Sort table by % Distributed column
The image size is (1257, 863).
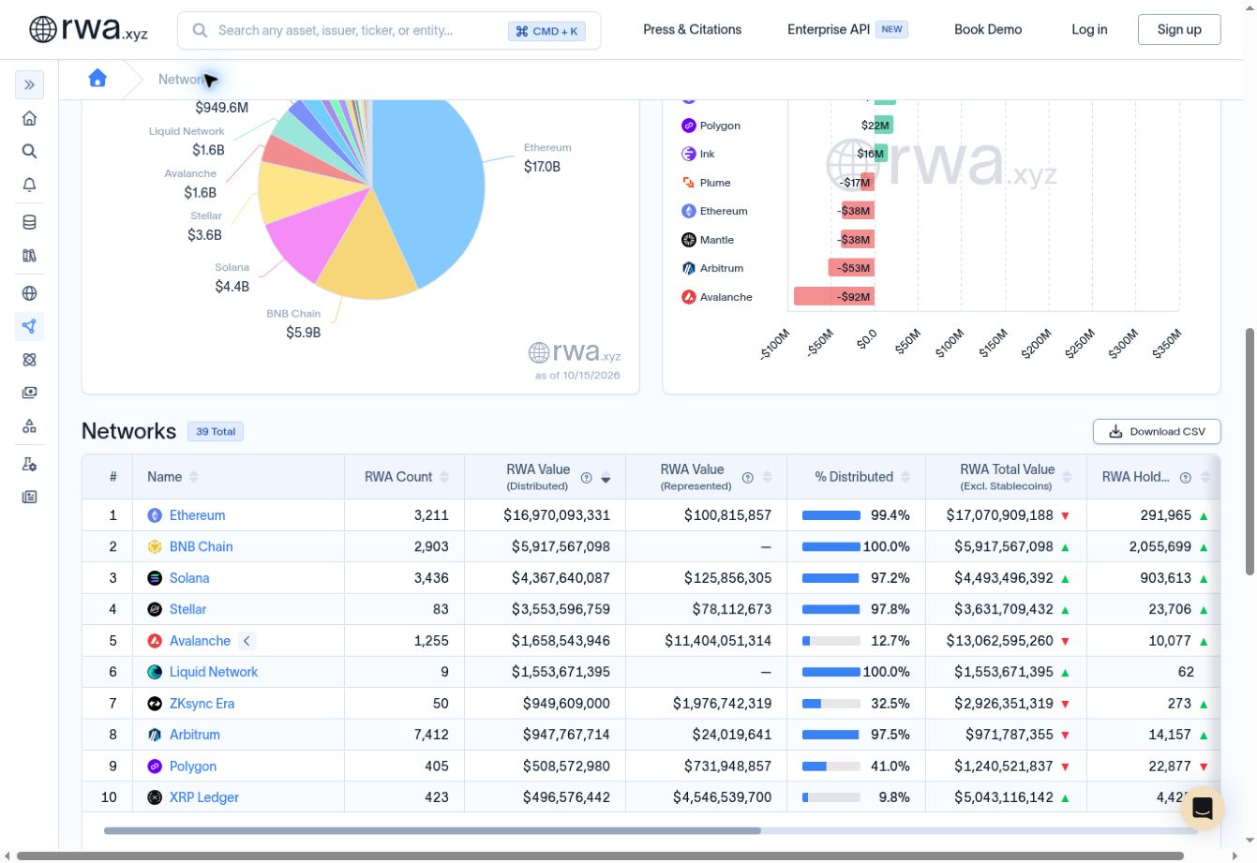coord(905,477)
